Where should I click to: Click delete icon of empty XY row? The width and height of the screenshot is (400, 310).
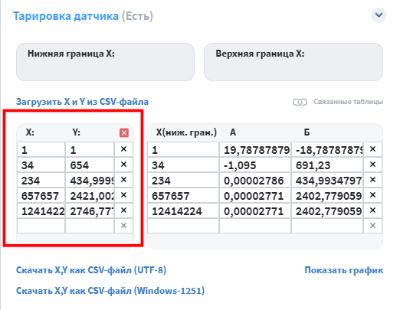pyautogui.click(x=123, y=226)
